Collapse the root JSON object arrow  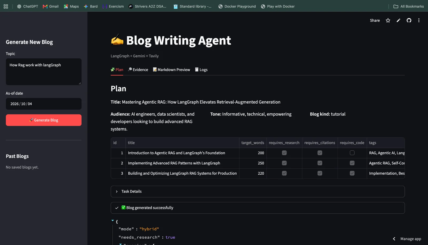(113, 221)
